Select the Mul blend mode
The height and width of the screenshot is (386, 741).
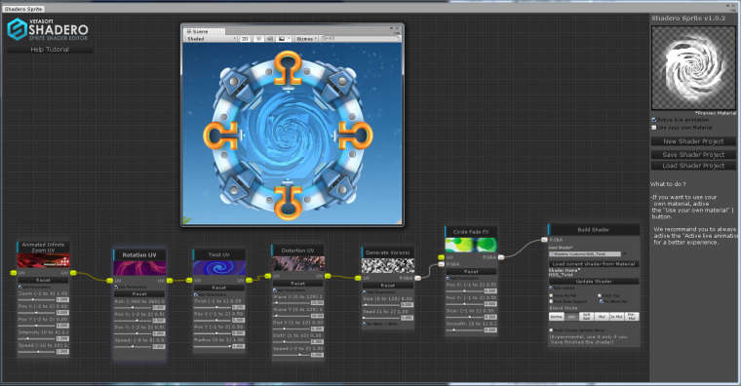point(602,317)
